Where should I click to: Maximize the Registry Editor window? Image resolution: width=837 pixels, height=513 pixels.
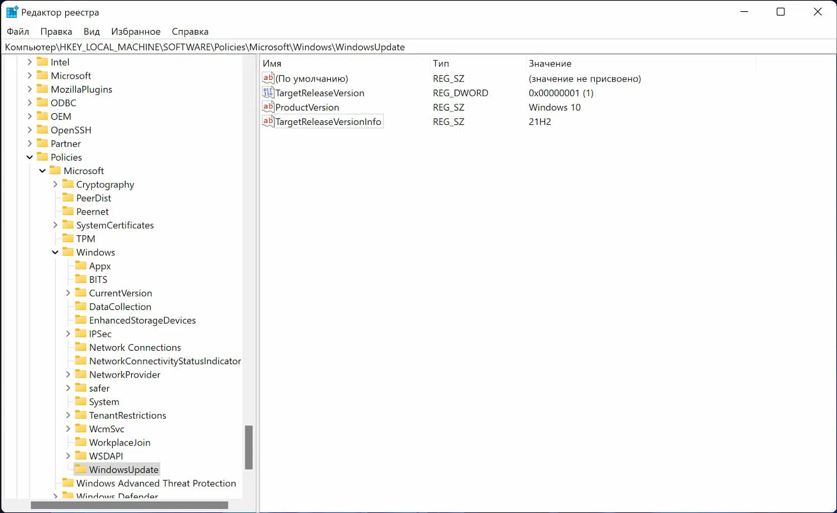(781, 12)
